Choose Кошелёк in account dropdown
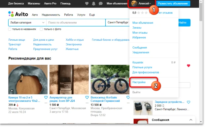 (x=138, y=63)
